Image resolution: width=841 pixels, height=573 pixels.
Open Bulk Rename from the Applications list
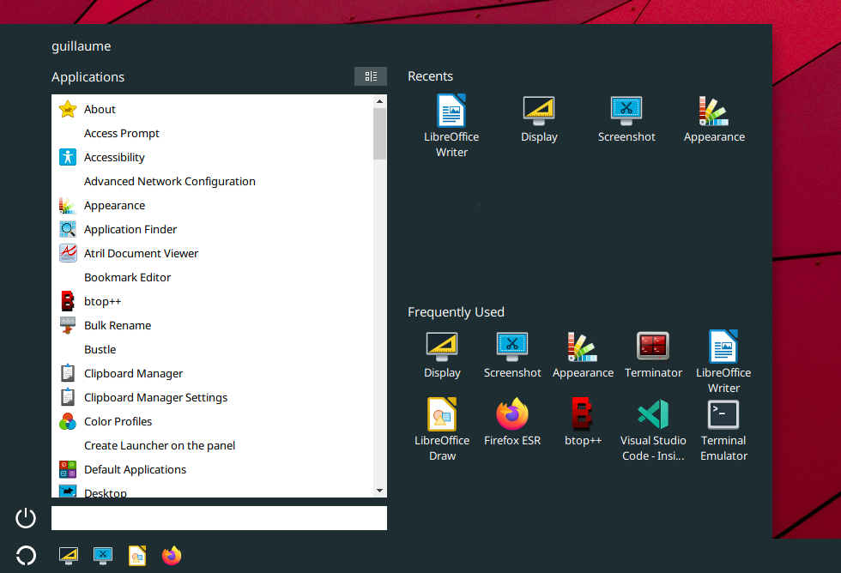(x=118, y=325)
